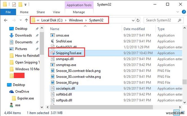Go back to previous folder
Viewport: 187px width, 116px height.
pos(6,20)
